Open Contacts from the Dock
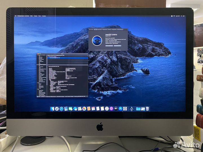This screenshot has height=152, width=203. click(x=89, y=109)
